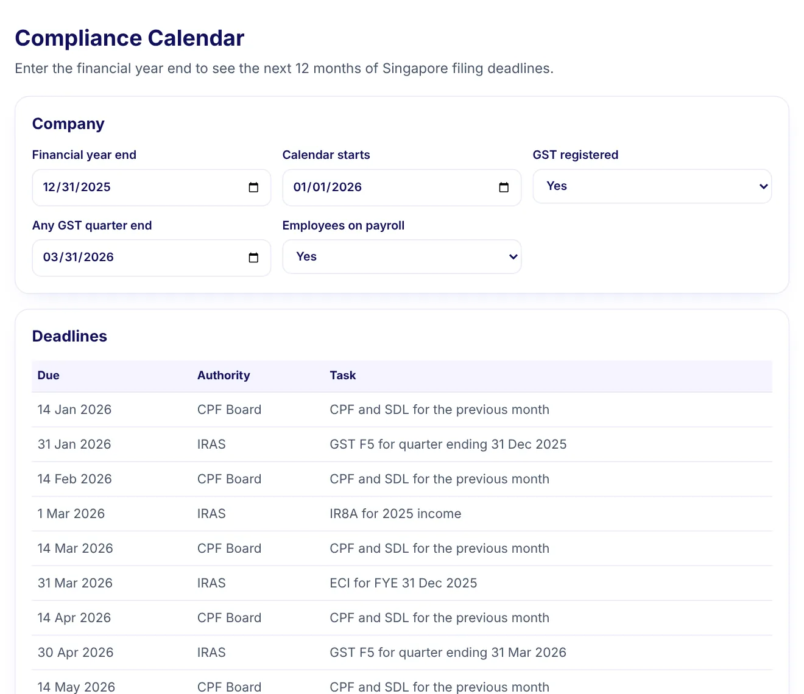Select the 14 Feb 2026 due date
Image resolution: width=804 pixels, height=694 pixels.
[x=74, y=479]
